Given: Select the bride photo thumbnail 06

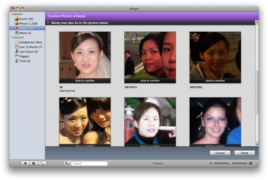Looking at the screenshot, I should click(x=85, y=55).
